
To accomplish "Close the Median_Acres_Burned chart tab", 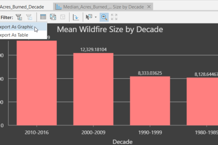I will 149,7.
